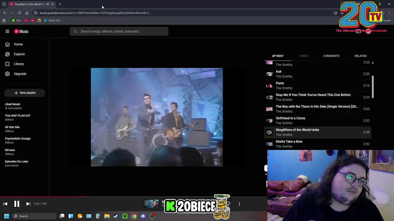Open the YouTube bookmark icon
This screenshot has width=394, height=221.
26,21
